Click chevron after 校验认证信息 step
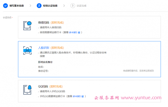This screenshot has width=168, height=107. (x=64, y=6)
